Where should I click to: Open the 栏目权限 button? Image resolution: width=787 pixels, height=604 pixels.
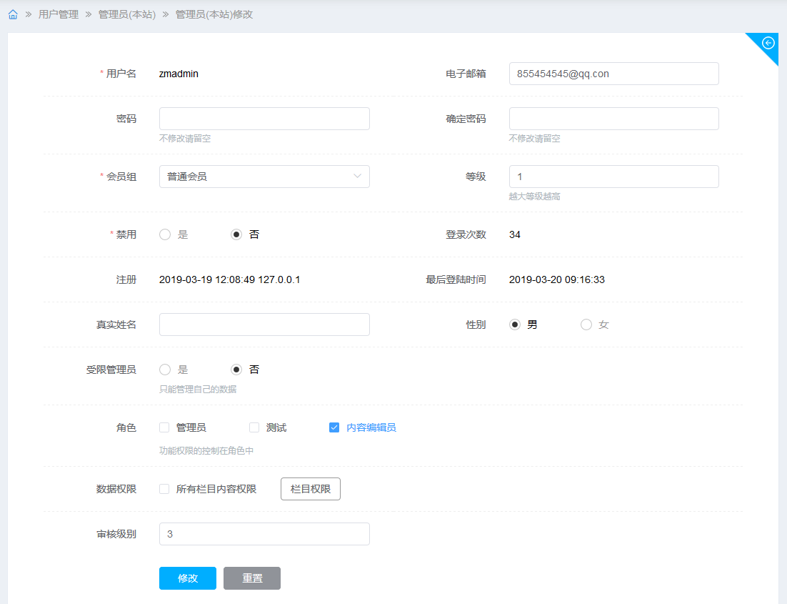pos(311,489)
